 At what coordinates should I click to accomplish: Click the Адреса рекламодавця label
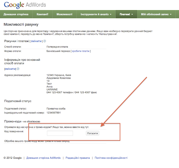(17, 75)
